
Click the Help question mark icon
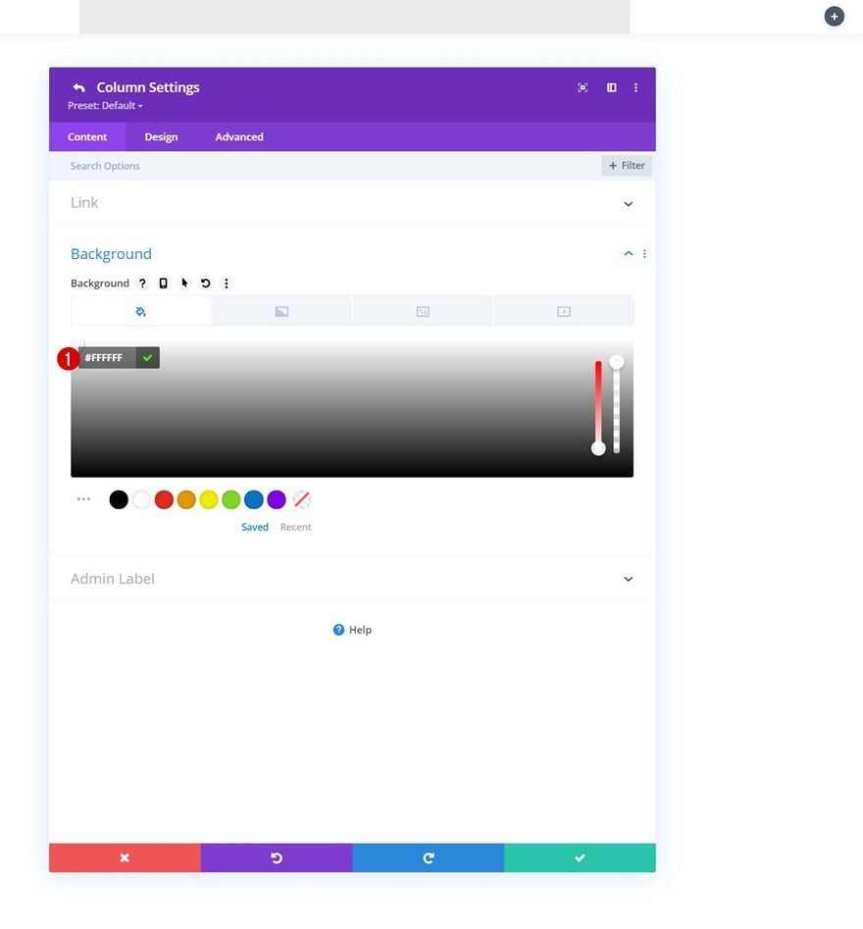click(338, 630)
